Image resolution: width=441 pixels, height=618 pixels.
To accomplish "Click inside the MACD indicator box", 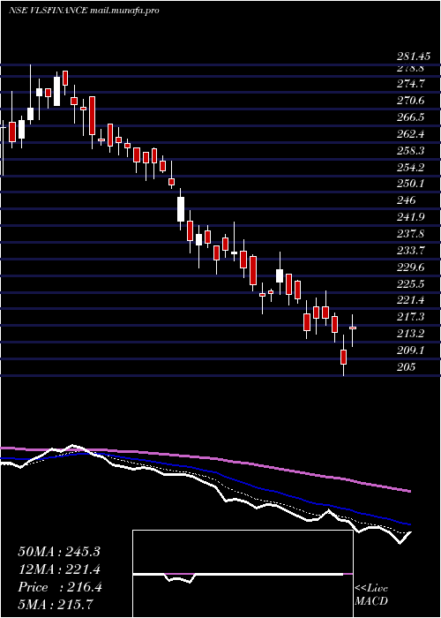I will (243, 574).
